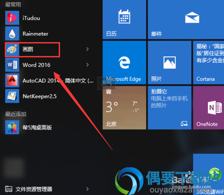Click the 文件资源管理器 label
Viewport: 224px width, 195px height.
34,189
